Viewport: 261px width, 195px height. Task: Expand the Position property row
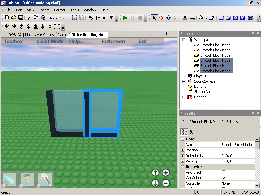(182, 150)
